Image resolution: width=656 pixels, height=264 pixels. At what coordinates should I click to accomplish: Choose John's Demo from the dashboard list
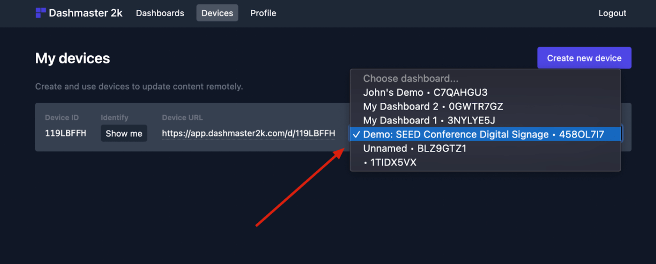coord(425,92)
